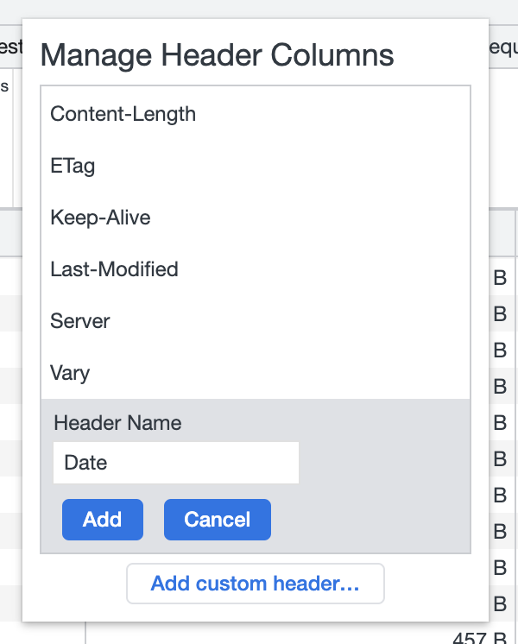This screenshot has height=644, width=518.
Task: Click the Manage Header Columns title
Action: tap(217, 54)
